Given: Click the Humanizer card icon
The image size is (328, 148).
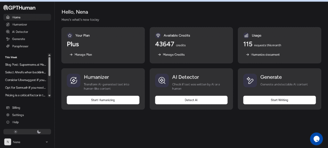Looking at the screenshot, I should 74,80.
